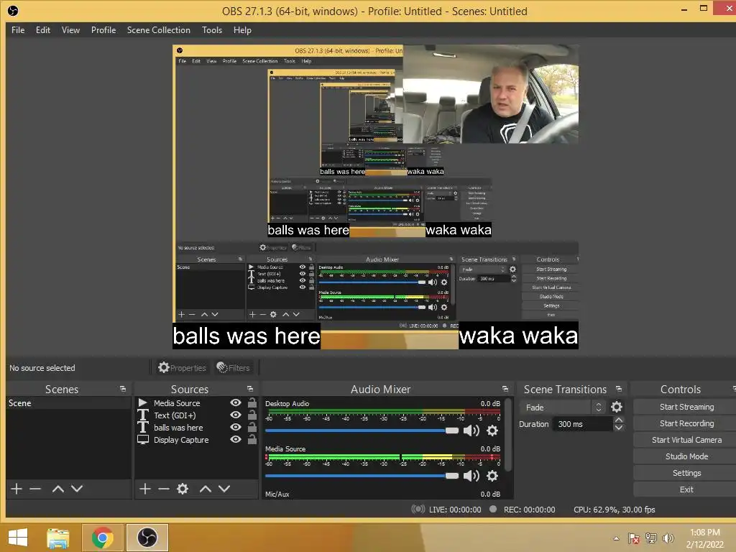Lock the Text (GDI+) source
736x552 pixels.
[x=252, y=415]
